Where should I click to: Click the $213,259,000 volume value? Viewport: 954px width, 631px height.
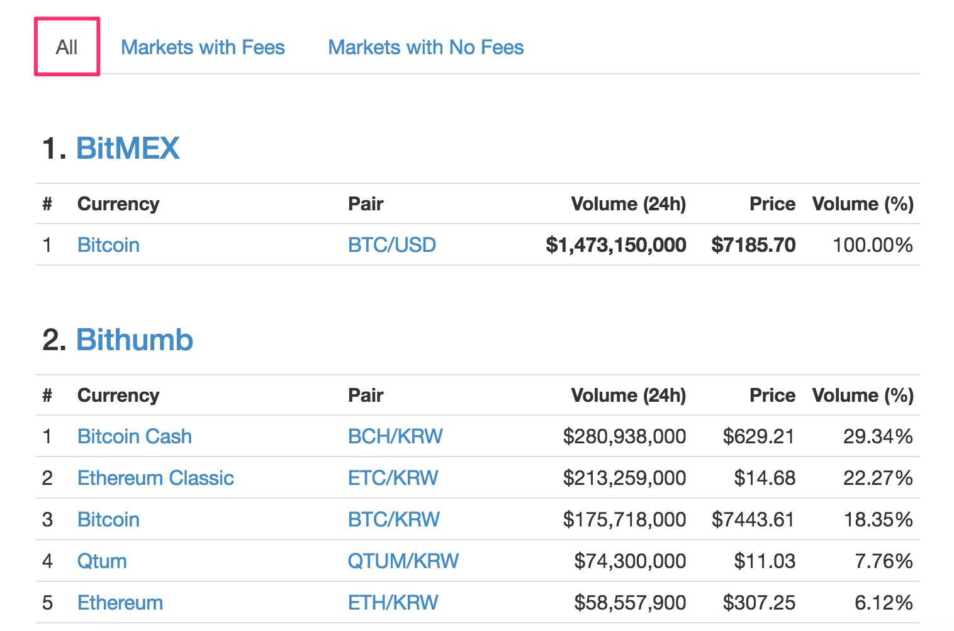[x=624, y=478]
